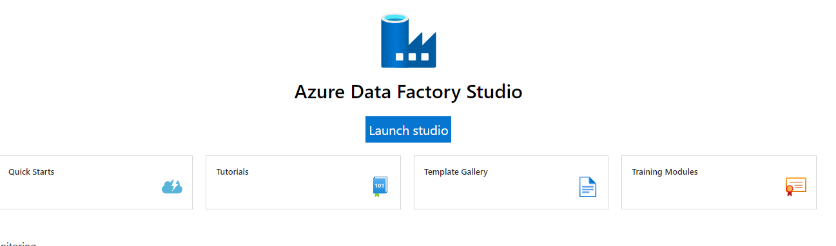This screenshot has height=246, width=836.
Task: Select the Quick Starts card tile
Action: tap(96, 182)
